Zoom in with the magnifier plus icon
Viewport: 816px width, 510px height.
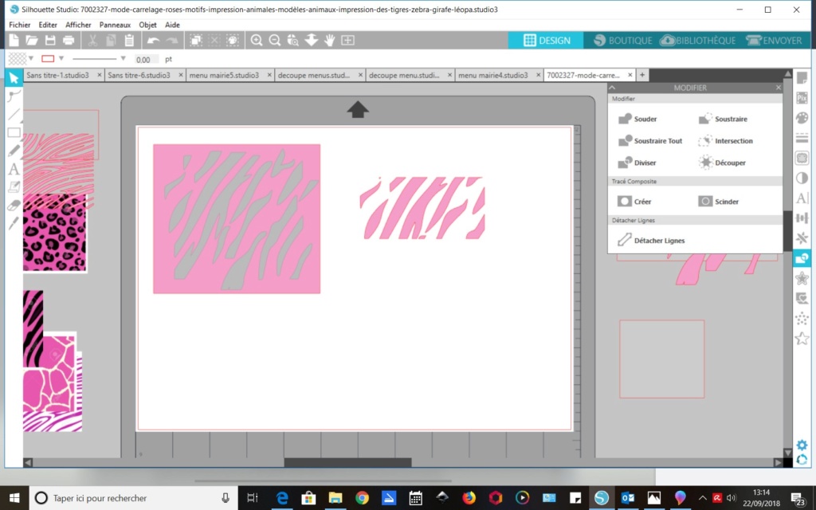pos(256,40)
